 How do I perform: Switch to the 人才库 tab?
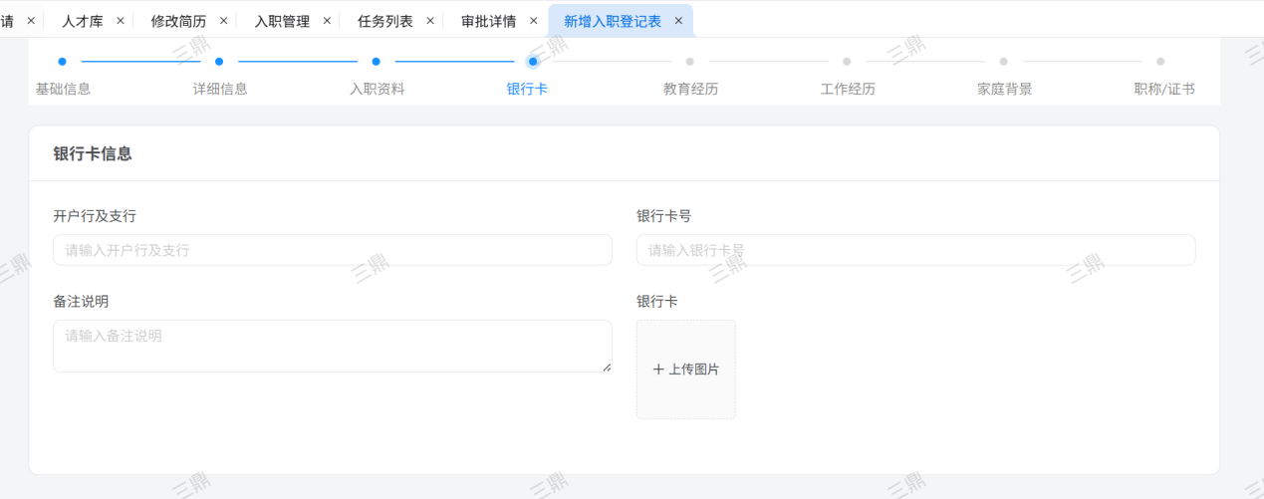pyautogui.click(x=83, y=21)
